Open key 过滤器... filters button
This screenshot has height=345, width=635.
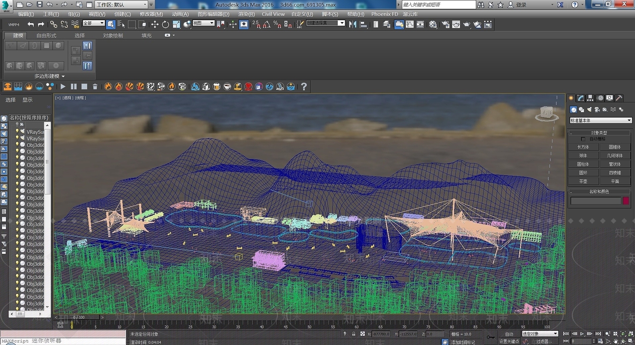click(544, 341)
